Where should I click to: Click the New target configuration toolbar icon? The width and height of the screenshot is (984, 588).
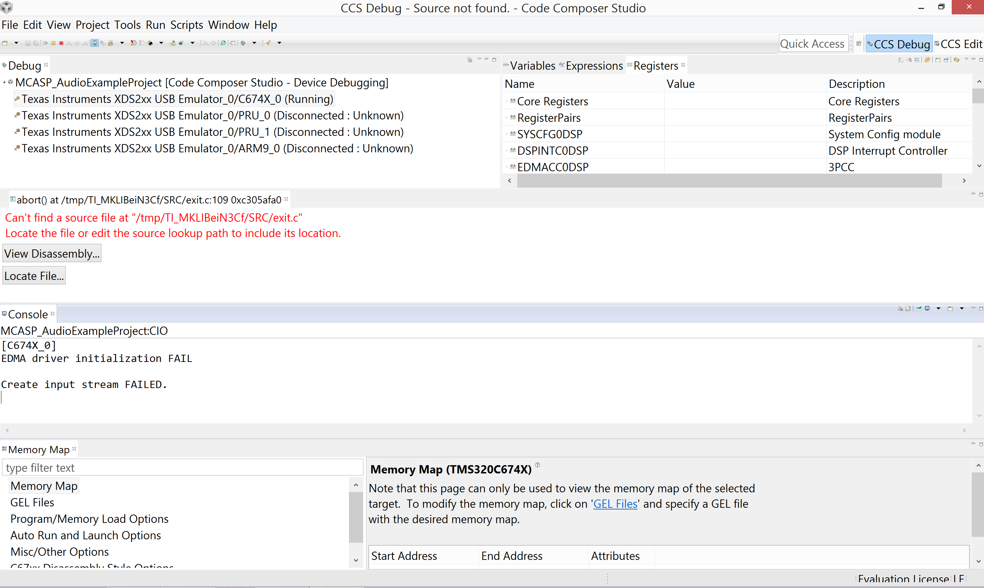click(x=5, y=43)
